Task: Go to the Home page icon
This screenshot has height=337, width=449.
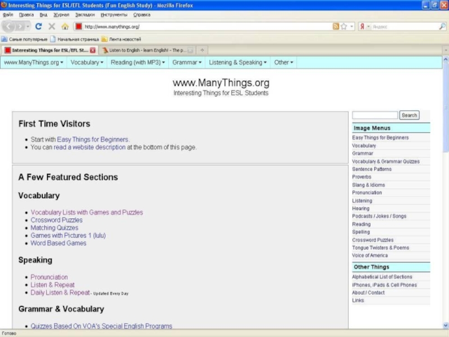Action: 65,26
